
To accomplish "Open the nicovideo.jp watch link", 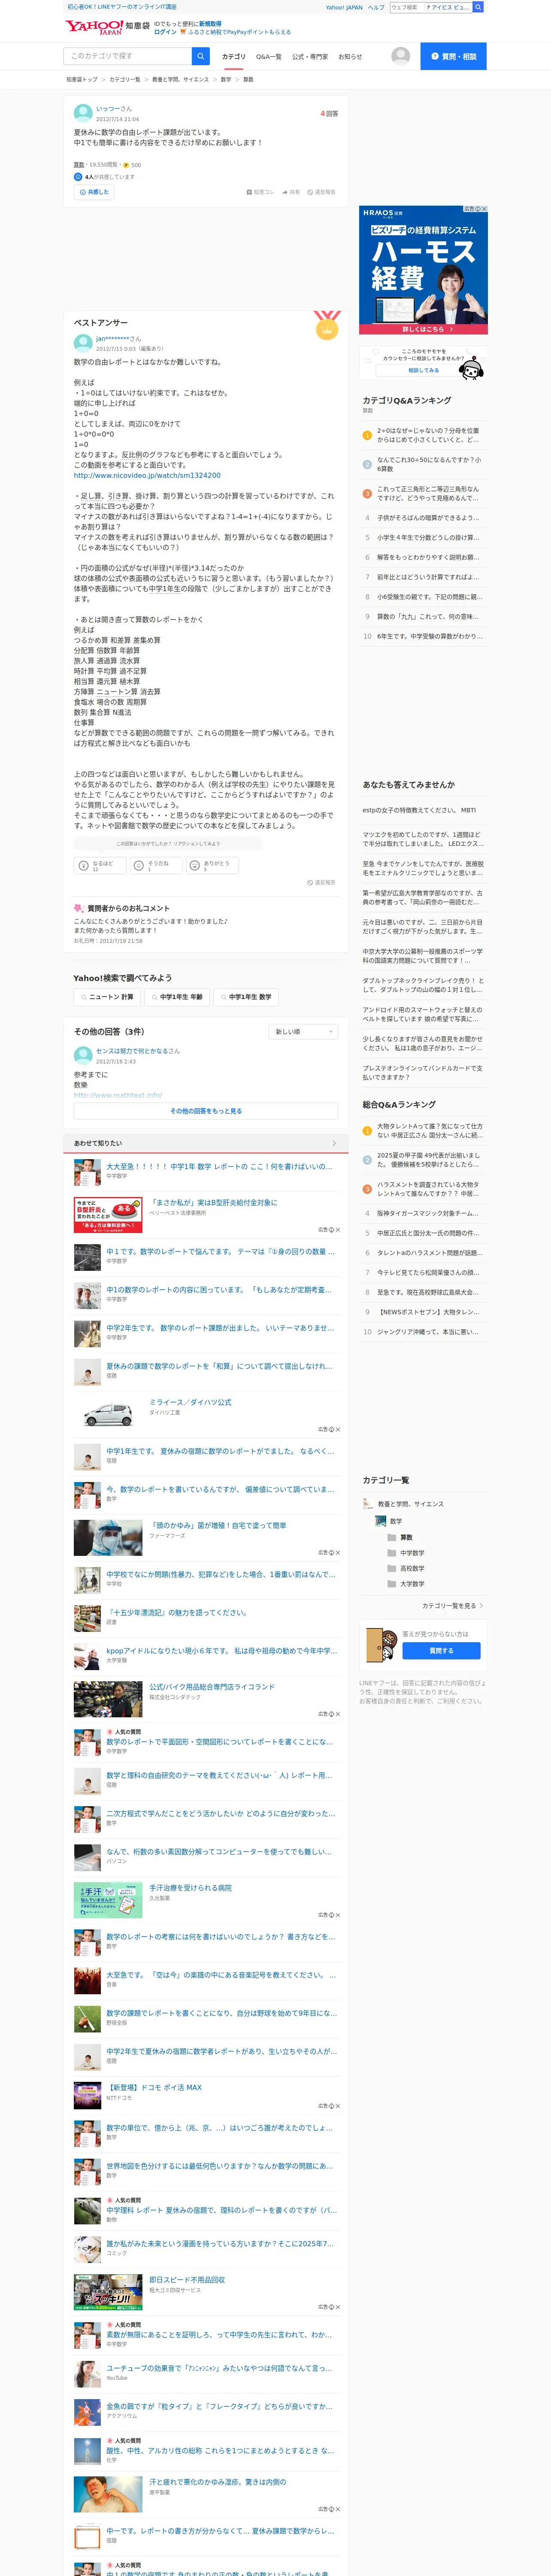I will [147, 476].
